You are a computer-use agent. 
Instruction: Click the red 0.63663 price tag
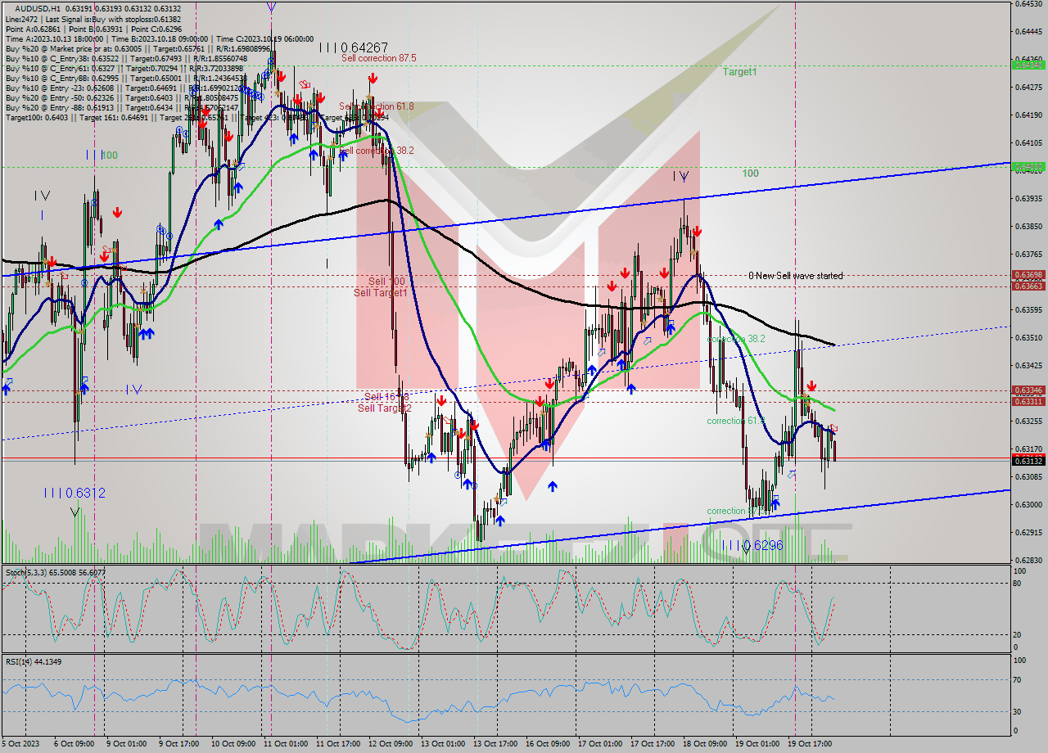(1028, 286)
